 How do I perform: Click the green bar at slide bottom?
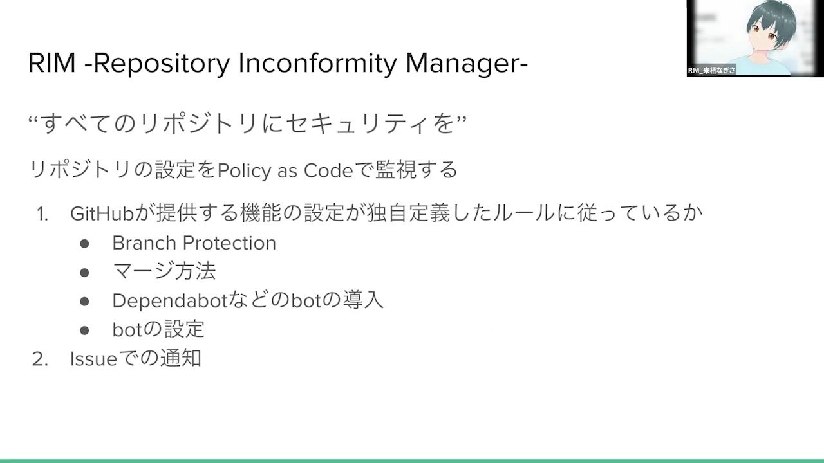click(412, 460)
